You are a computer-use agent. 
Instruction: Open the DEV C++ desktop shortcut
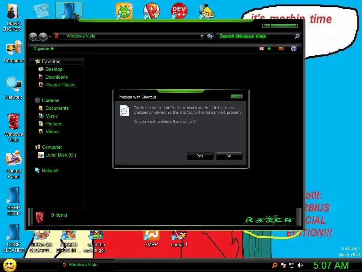(179, 11)
